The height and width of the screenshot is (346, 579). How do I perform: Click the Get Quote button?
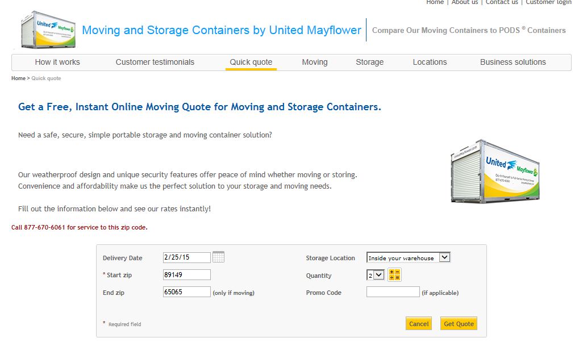459,323
